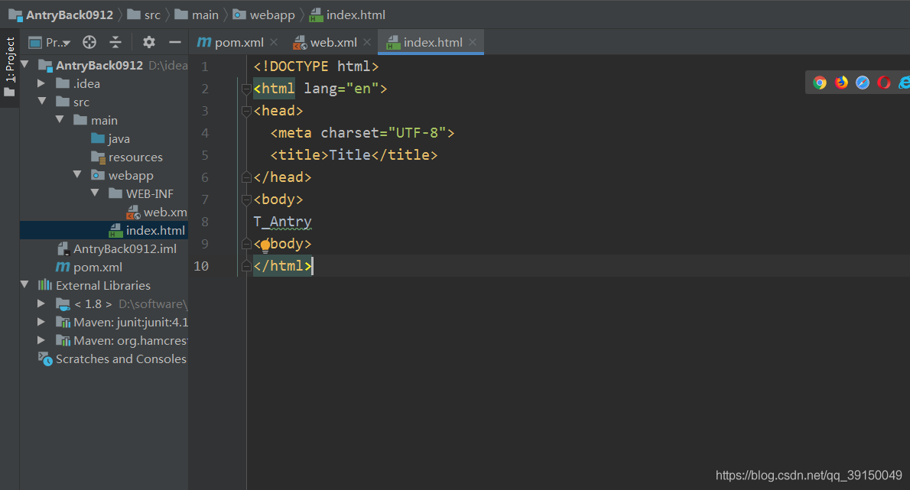Click the collapse all icon in Project panel
The width and height of the screenshot is (910, 490).
[115, 42]
